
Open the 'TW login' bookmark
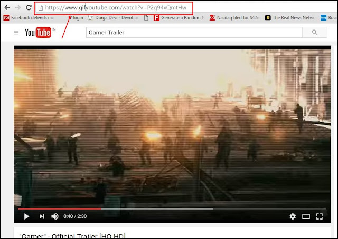point(74,18)
